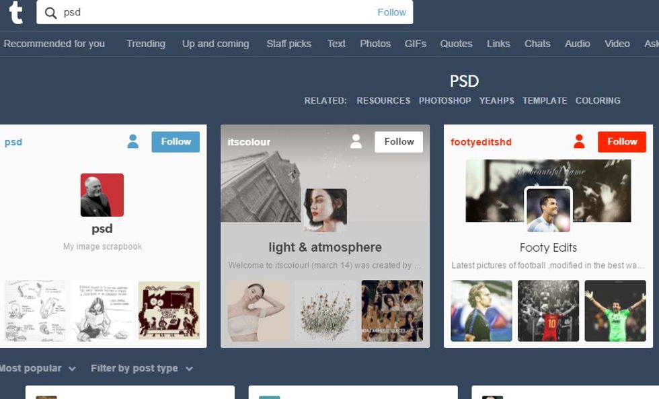Open the Footy Edits avatar picture
The image size is (659, 399).
[549, 210]
